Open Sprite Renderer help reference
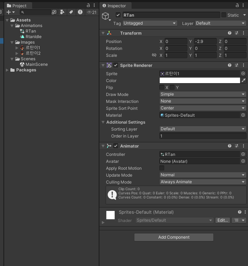The width and height of the screenshot is (248, 266). pos(230,65)
